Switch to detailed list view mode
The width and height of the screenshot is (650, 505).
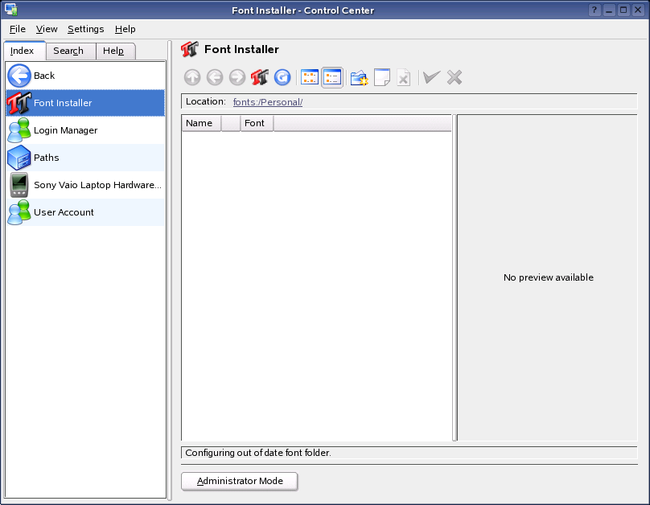pos(332,77)
